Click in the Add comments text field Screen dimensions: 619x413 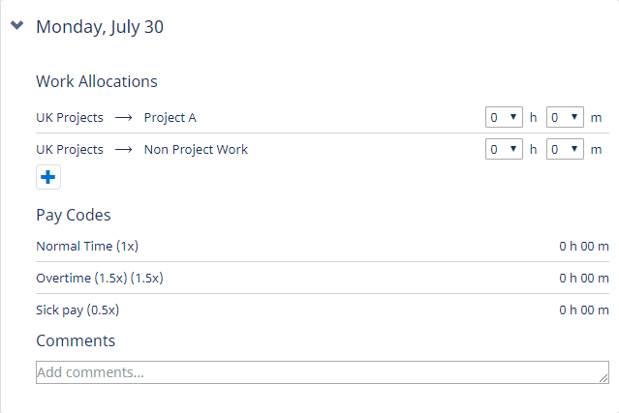tap(310, 372)
